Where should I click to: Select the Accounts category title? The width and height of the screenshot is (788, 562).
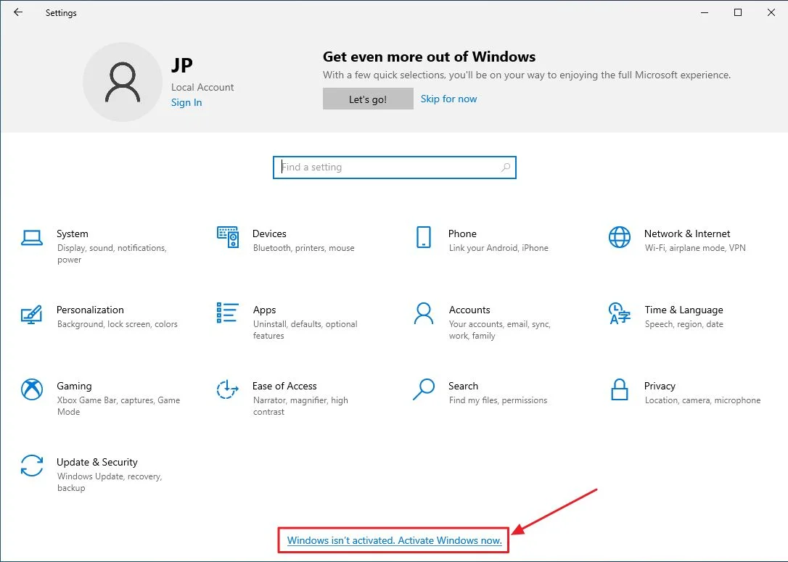pos(469,310)
